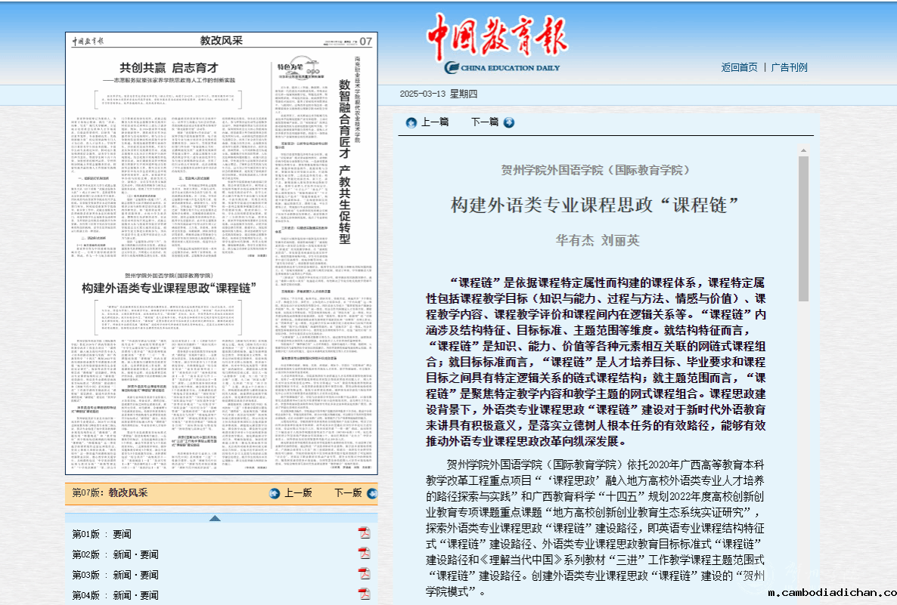
Task: Click the subtitle 贺州学院外国语学院（国际教育学院）
Action: click(x=595, y=170)
